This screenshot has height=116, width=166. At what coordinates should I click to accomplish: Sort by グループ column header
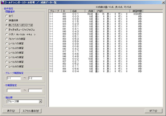[55, 11]
